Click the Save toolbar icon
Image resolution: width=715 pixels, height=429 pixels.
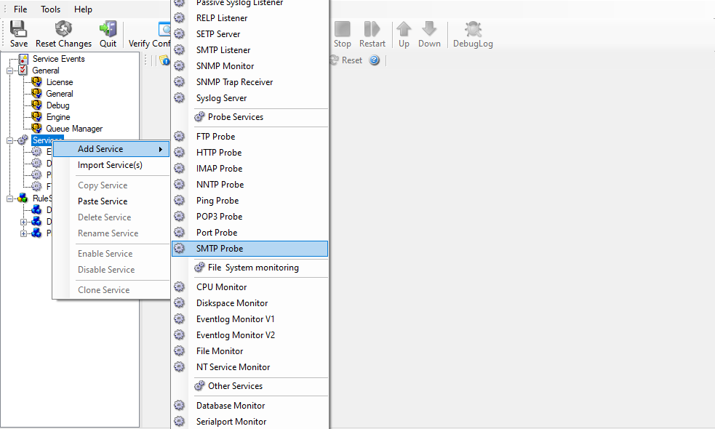coord(19,29)
